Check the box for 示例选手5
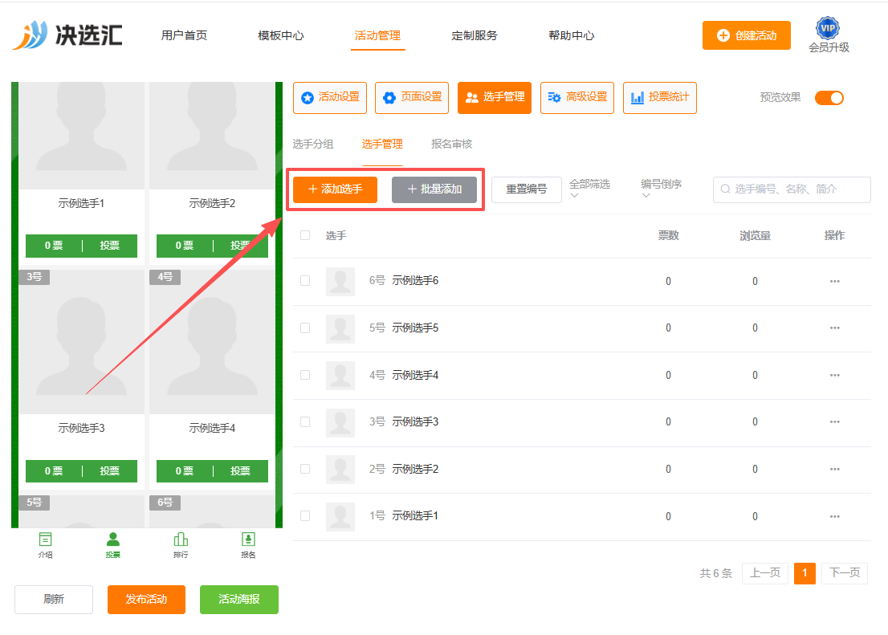This screenshot has width=888, height=635. coord(305,328)
